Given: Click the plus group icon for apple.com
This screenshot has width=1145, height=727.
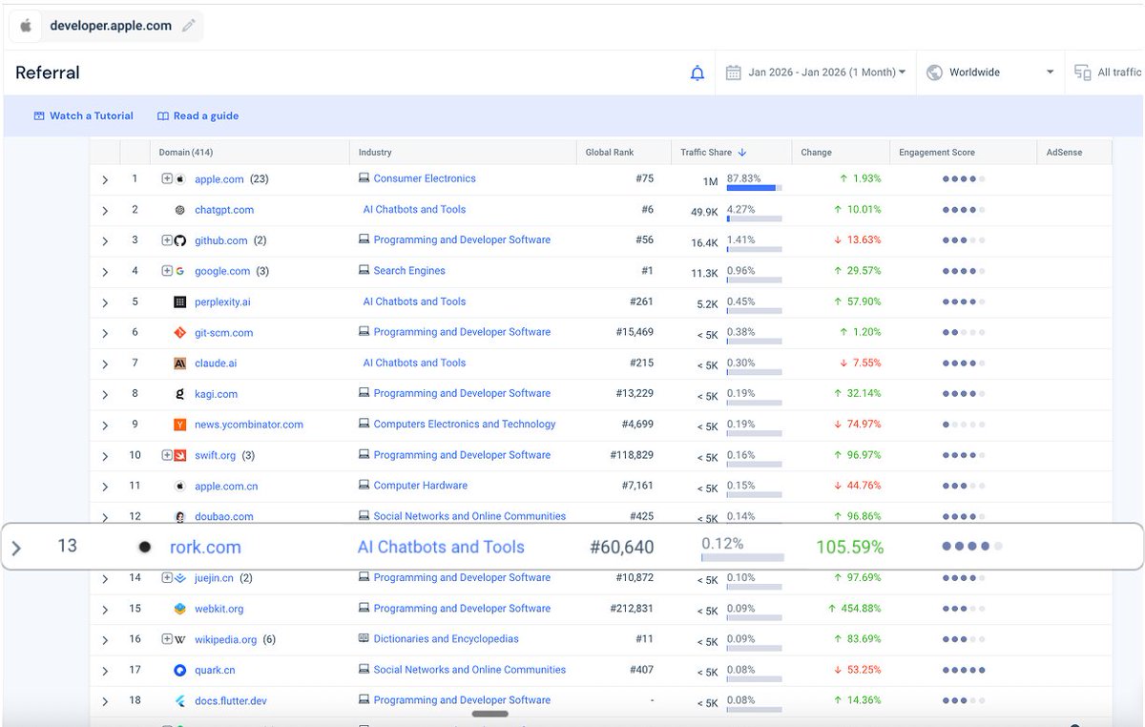Looking at the screenshot, I should point(166,178).
